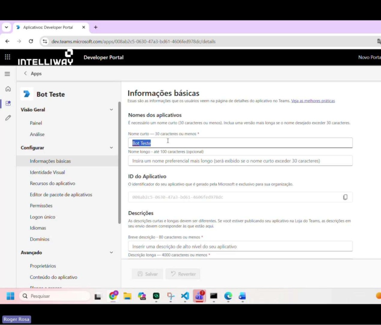Open Recursos do aplicativo page
381x325 pixels.
pyautogui.click(x=52, y=183)
